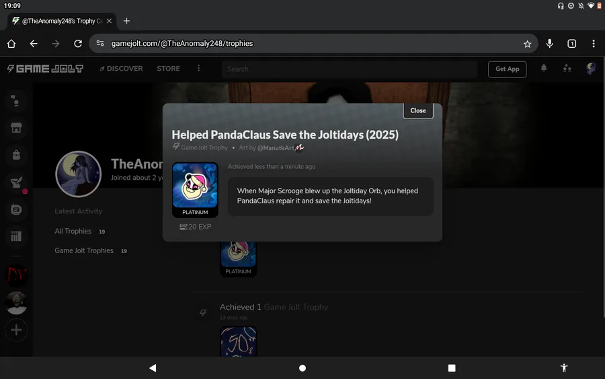Image resolution: width=605 pixels, height=379 pixels.
Task: Bookmark this page with the star
Action: click(527, 44)
